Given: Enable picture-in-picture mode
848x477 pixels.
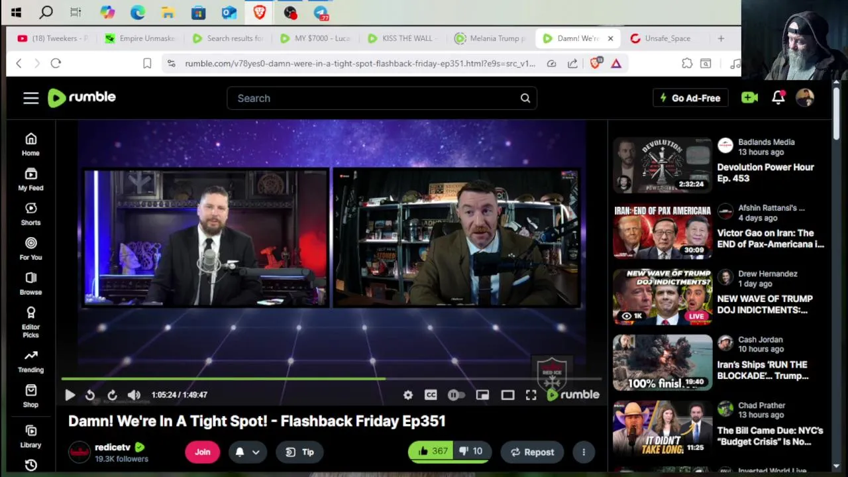Looking at the screenshot, I should (x=482, y=395).
